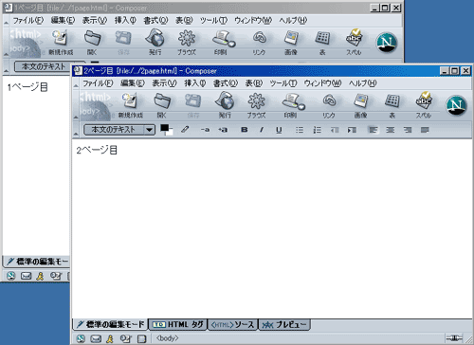Outdent paragraph using decrease indent button
474x345 pixels.
coord(335,130)
